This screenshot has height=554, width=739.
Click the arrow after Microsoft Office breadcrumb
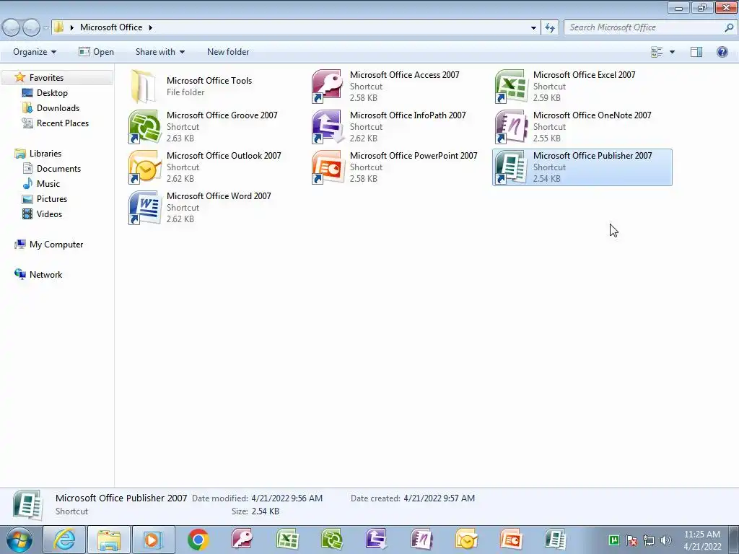click(150, 28)
